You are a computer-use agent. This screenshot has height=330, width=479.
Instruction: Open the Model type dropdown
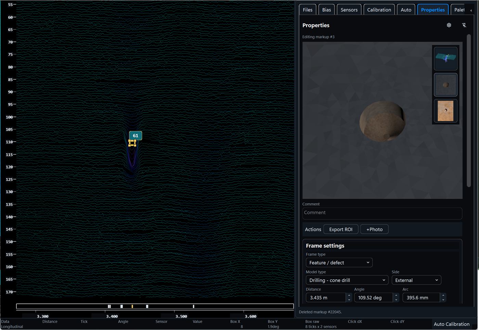point(347,280)
